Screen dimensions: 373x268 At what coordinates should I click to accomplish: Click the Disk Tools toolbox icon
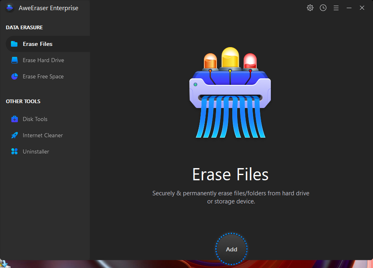[x=15, y=119]
